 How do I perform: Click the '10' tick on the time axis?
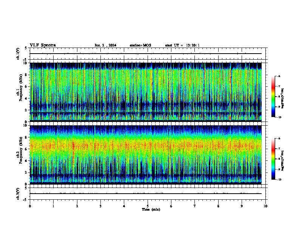[x=265, y=206]
